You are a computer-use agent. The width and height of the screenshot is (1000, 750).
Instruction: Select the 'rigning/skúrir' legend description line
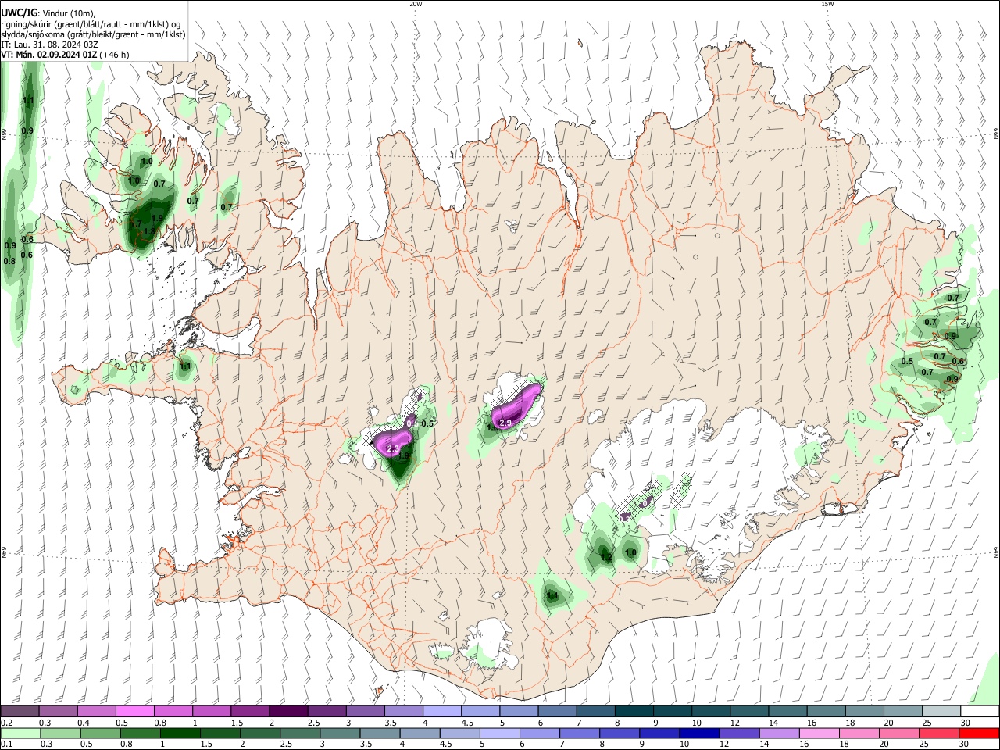pyautogui.click(x=91, y=24)
